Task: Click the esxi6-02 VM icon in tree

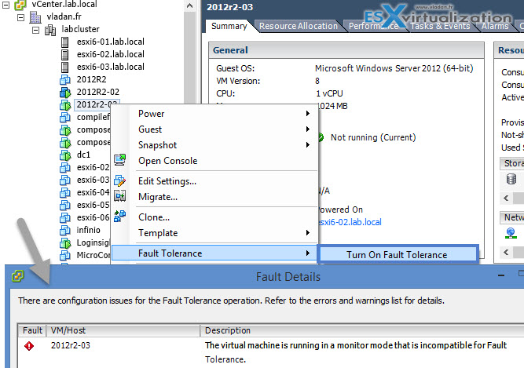Action: click(x=65, y=167)
